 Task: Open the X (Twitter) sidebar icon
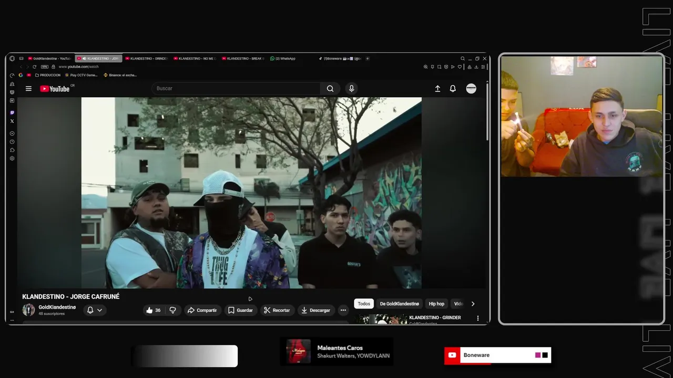12,121
